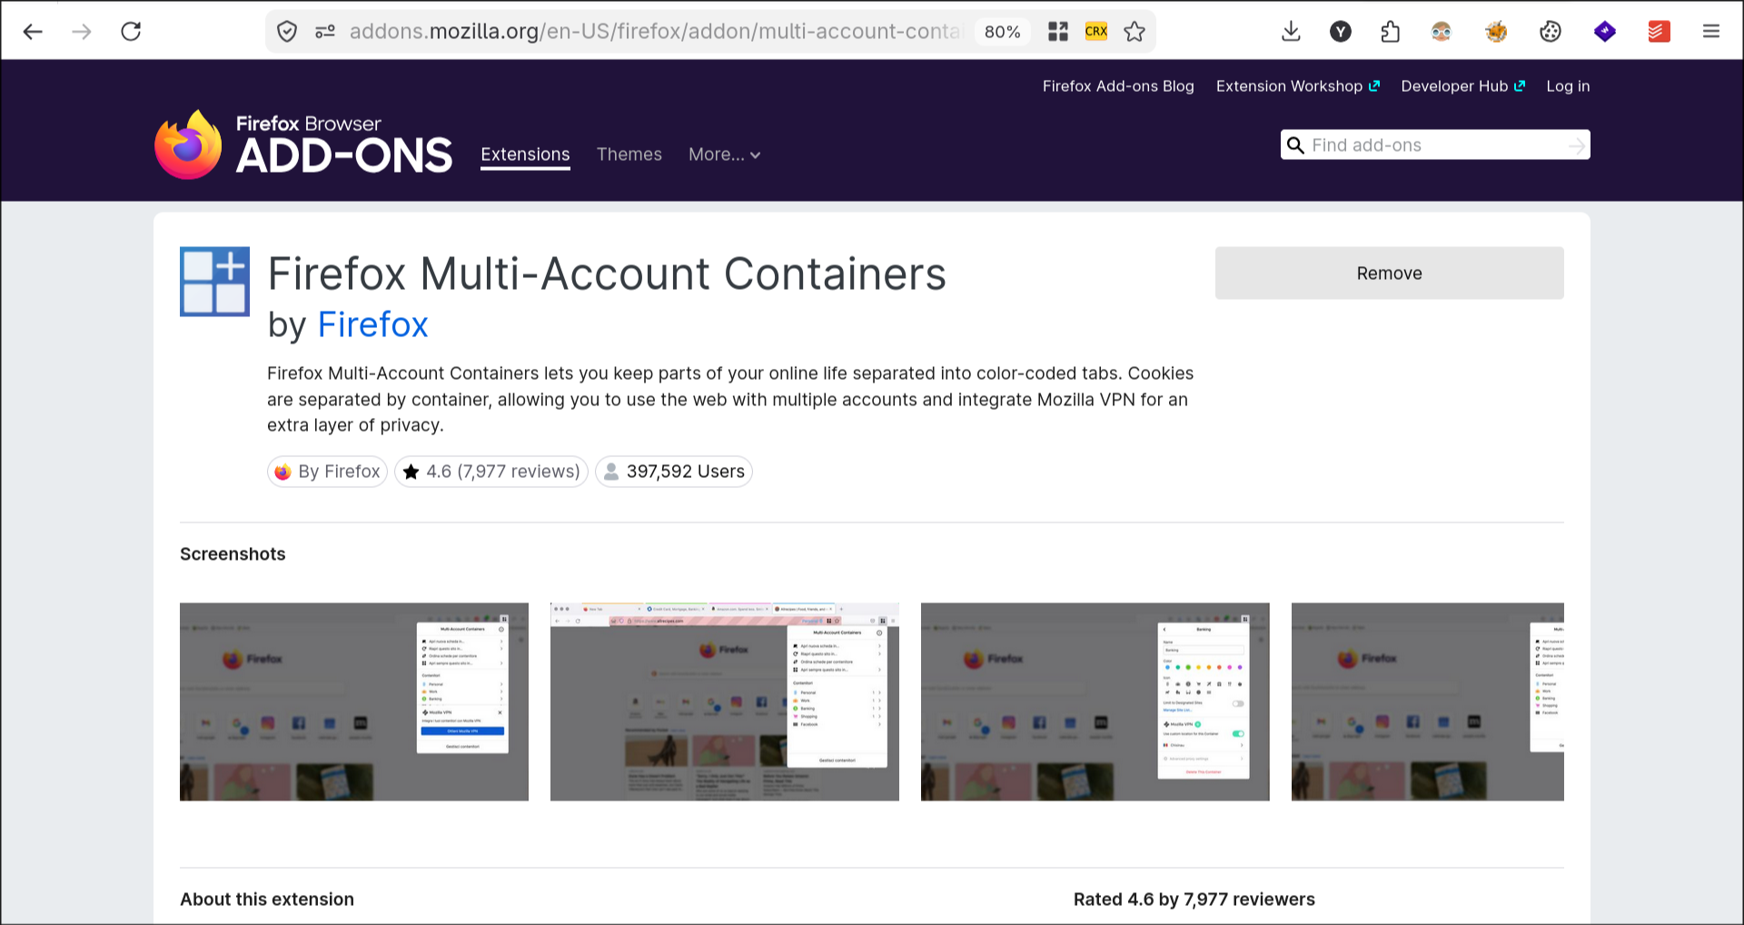Image resolution: width=1744 pixels, height=925 pixels.
Task: Click the Y extension icon
Action: coord(1341,32)
